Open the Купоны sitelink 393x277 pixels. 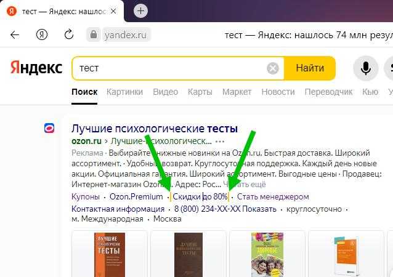(86, 196)
